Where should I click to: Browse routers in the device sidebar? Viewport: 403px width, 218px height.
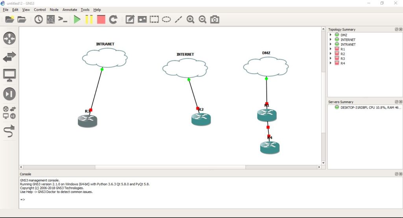9,38
